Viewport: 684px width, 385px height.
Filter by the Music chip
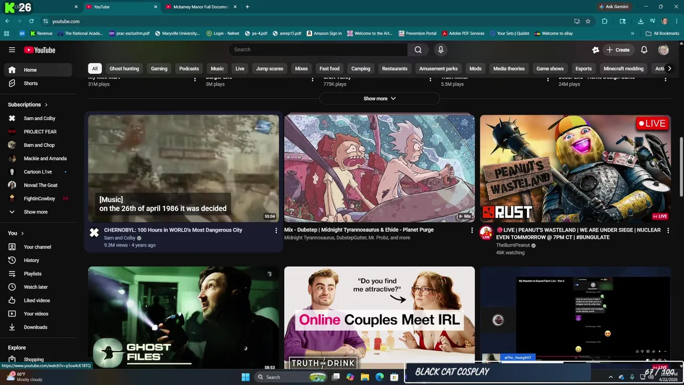click(x=217, y=68)
